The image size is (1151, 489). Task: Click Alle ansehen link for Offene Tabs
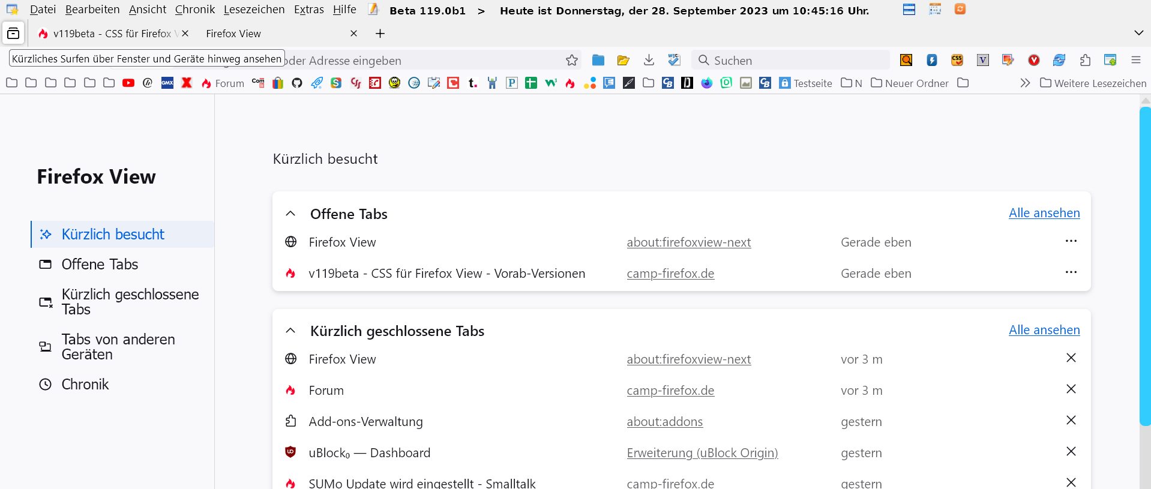tap(1044, 213)
